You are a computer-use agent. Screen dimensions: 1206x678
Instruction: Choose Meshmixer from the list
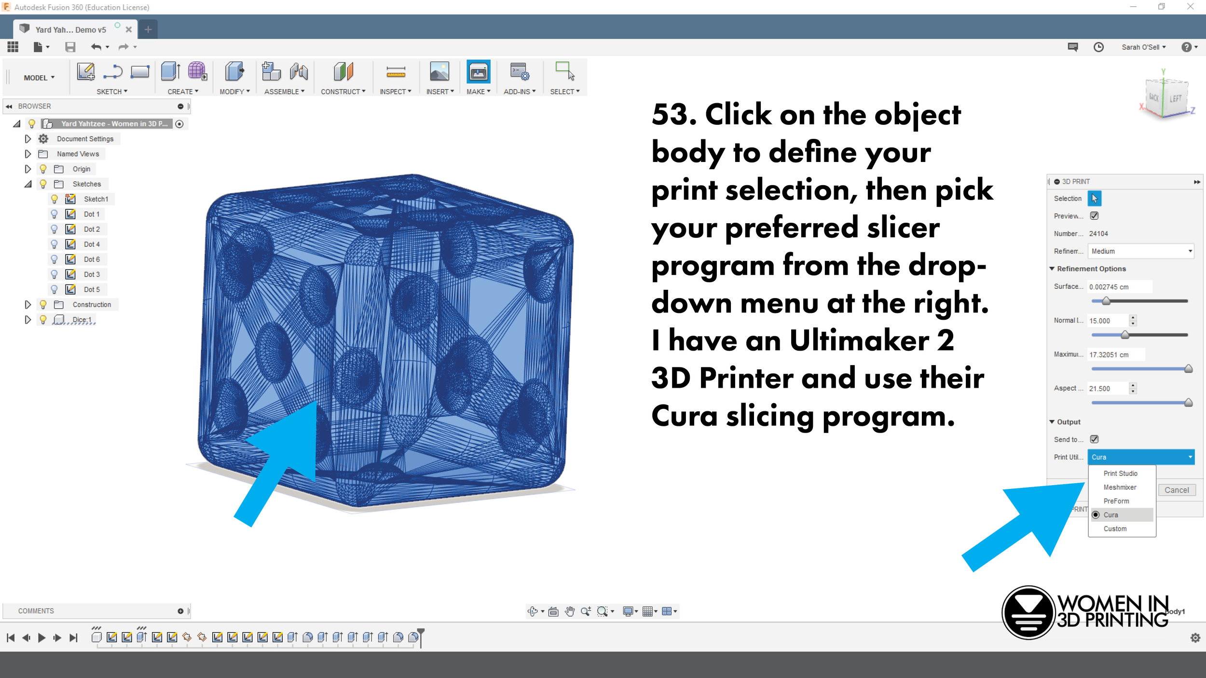click(x=1120, y=487)
